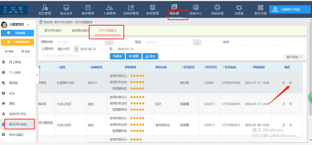Image resolution: width=312 pixels, height=145 pixels.
Task: Click phone number 12789678900
Action: click(231, 82)
